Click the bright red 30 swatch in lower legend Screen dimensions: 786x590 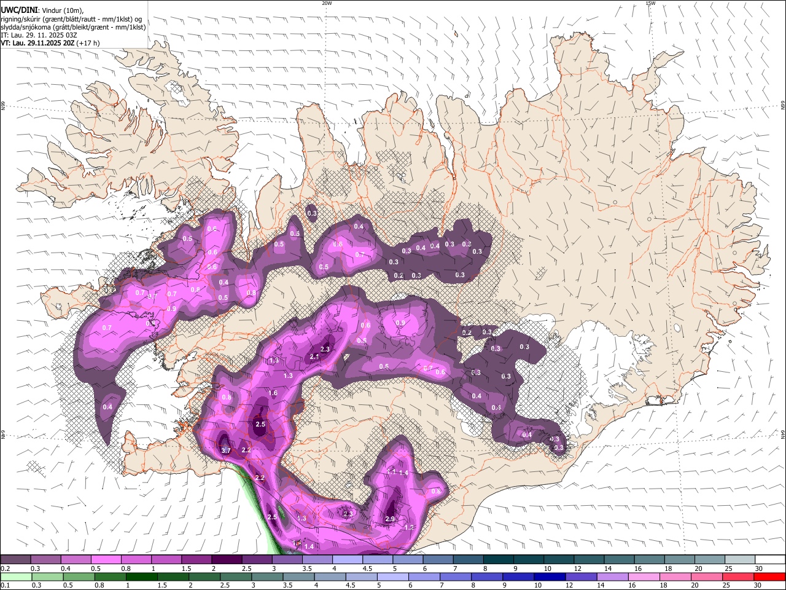[769, 576]
